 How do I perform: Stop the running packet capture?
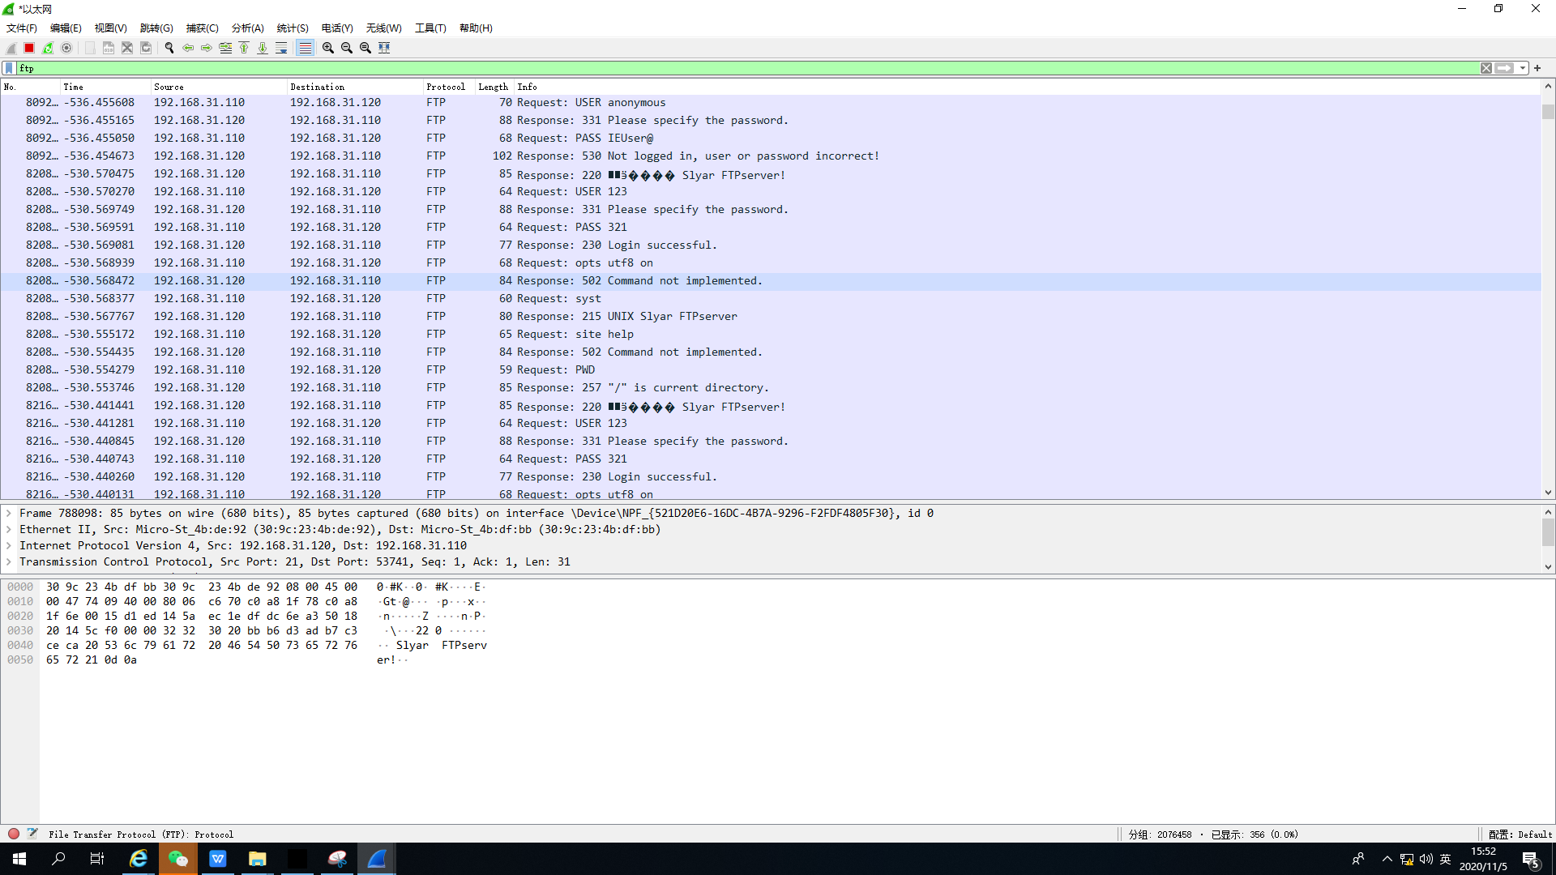pyautogui.click(x=29, y=48)
